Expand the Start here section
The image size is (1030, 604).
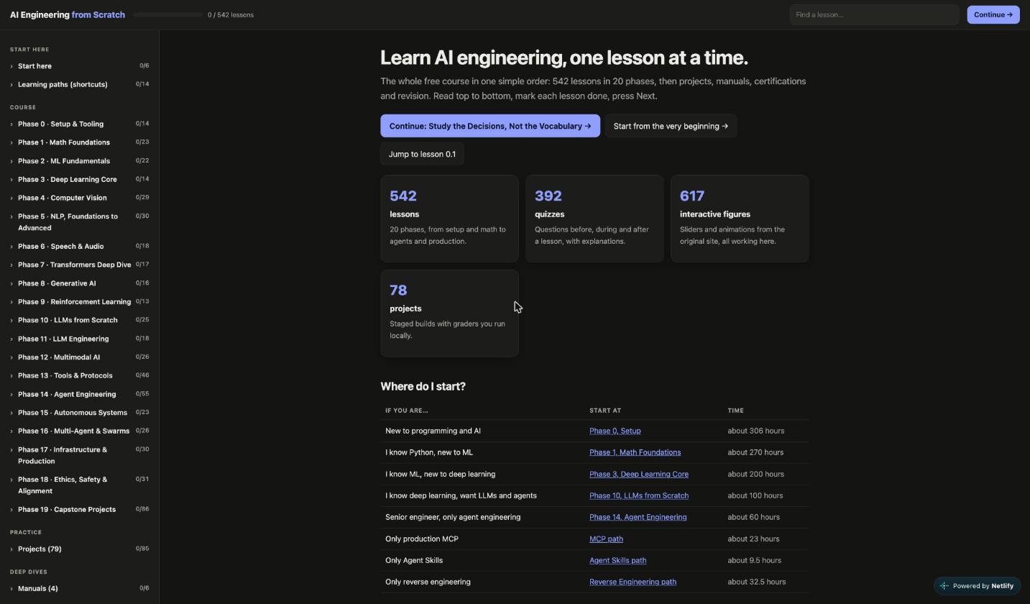[79, 66]
